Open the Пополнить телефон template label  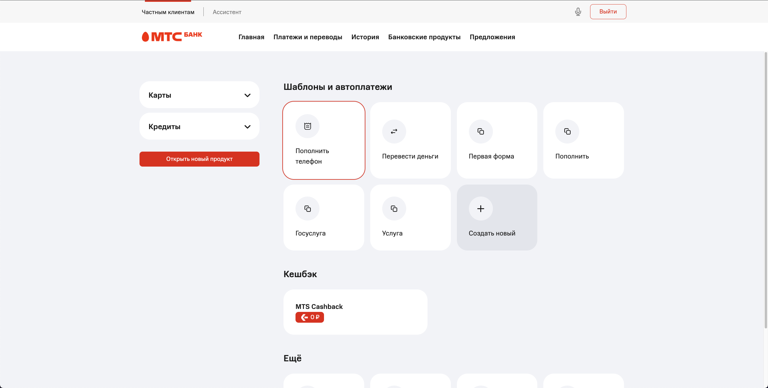(x=312, y=156)
